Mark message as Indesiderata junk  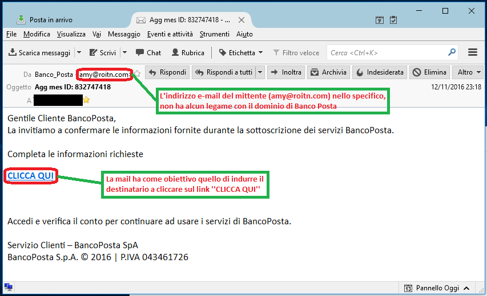(x=380, y=72)
